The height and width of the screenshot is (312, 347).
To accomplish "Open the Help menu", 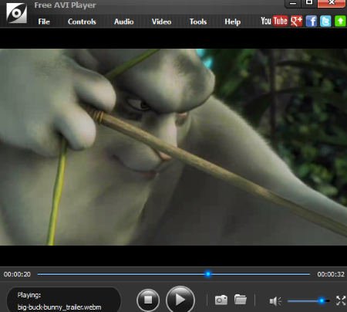I will point(233,22).
